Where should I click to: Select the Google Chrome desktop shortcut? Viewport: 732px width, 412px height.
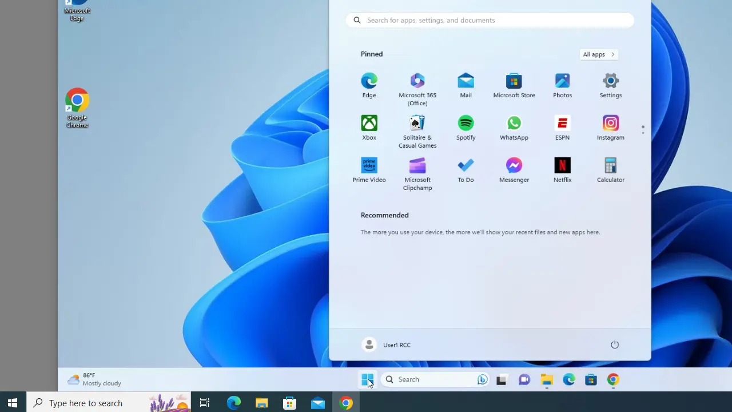click(77, 108)
